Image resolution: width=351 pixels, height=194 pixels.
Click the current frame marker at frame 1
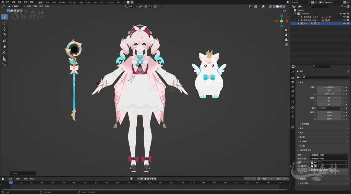click(x=11, y=183)
